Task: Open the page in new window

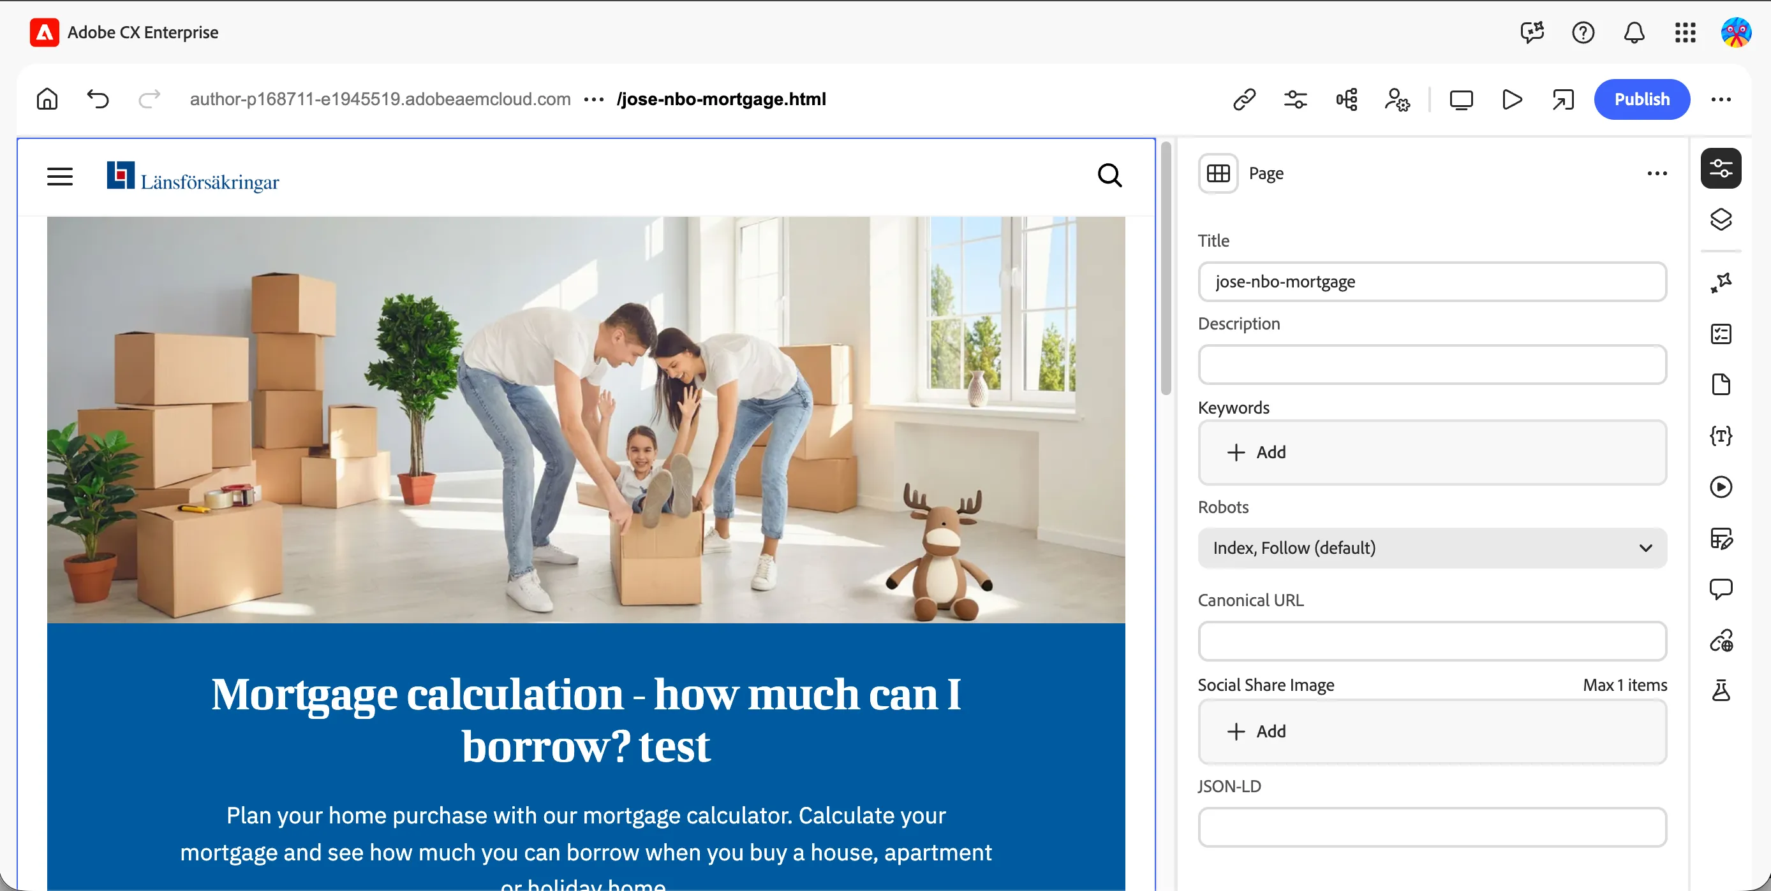Action: pyautogui.click(x=1562, y=99)
